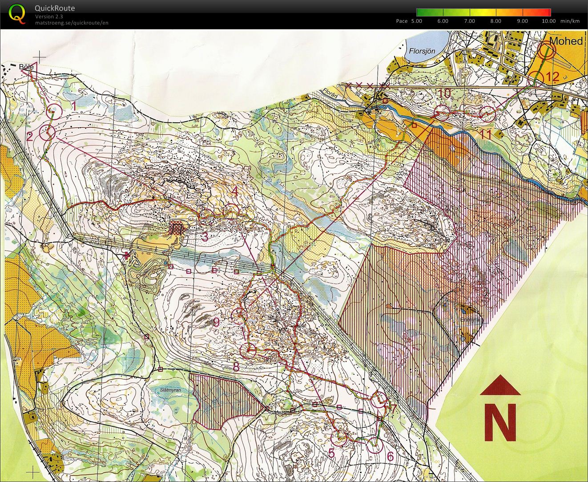Viewport: 588px width, 482px height.
Task: Click the yellow middle of pace gradient
Action: (484, 12)
